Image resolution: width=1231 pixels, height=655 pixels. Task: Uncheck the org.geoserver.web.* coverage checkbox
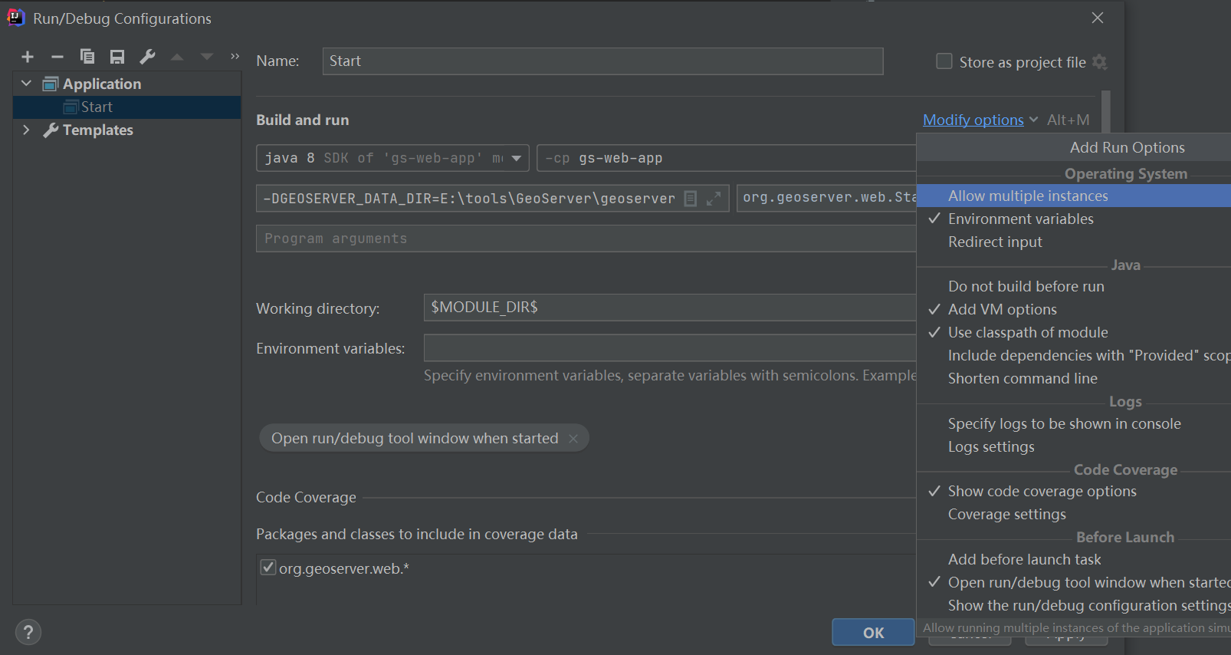coord(268,568)
